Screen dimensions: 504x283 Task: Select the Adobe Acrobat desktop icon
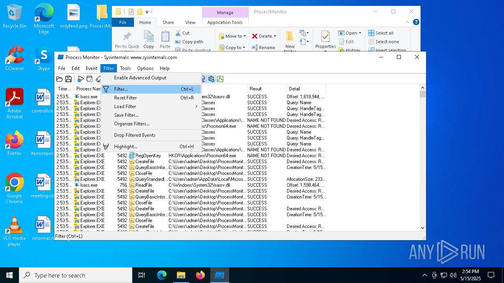15,103
